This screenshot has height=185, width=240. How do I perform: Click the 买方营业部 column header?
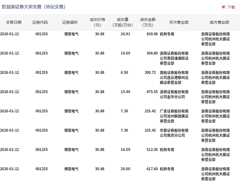[179, 23]
